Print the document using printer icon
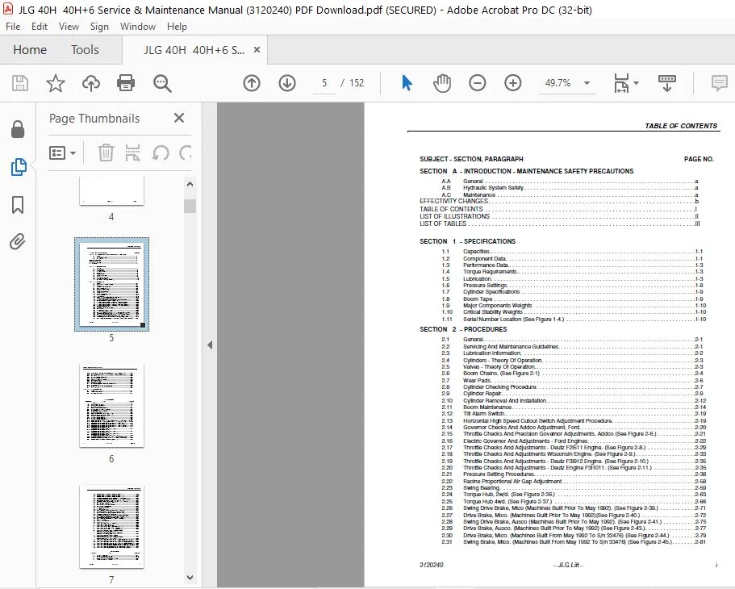Screen dimensions: 735x589 tap(126, 83)
